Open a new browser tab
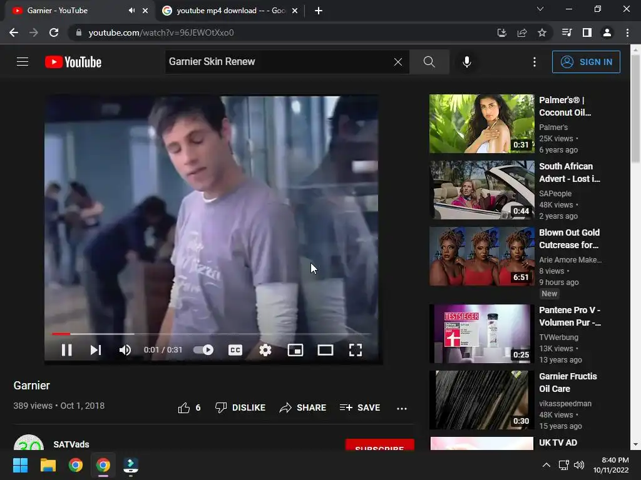This screenshot has height=480, width=641. 319,11
